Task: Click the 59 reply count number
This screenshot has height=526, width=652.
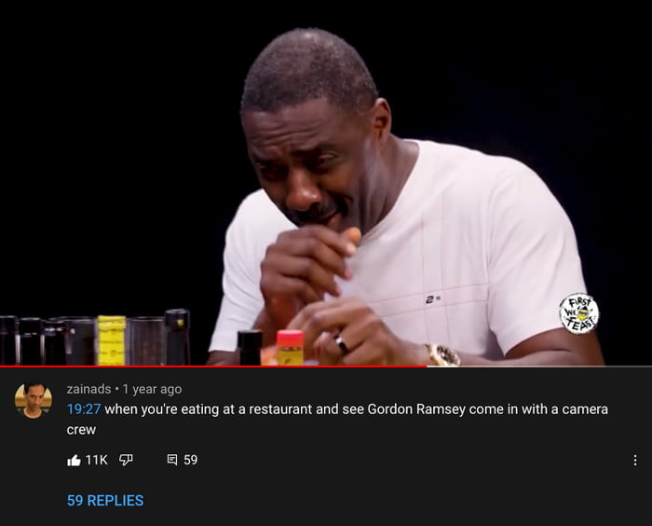Action: pyautogui.click(x=190, y=460)
